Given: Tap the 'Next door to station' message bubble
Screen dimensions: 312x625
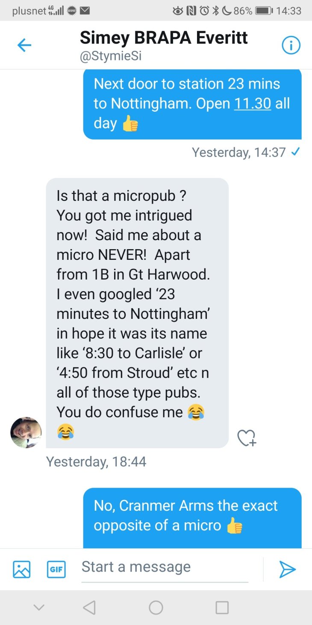Looking at the screenshot, I should pyautogui.click(x=192, y=104).
